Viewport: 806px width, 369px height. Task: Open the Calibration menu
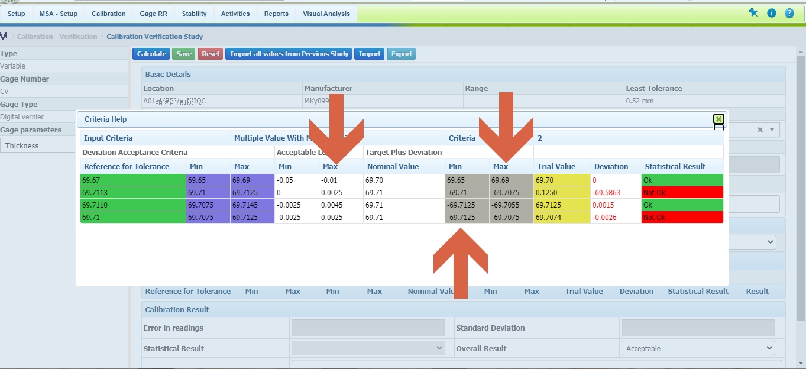tap(109, 14)
